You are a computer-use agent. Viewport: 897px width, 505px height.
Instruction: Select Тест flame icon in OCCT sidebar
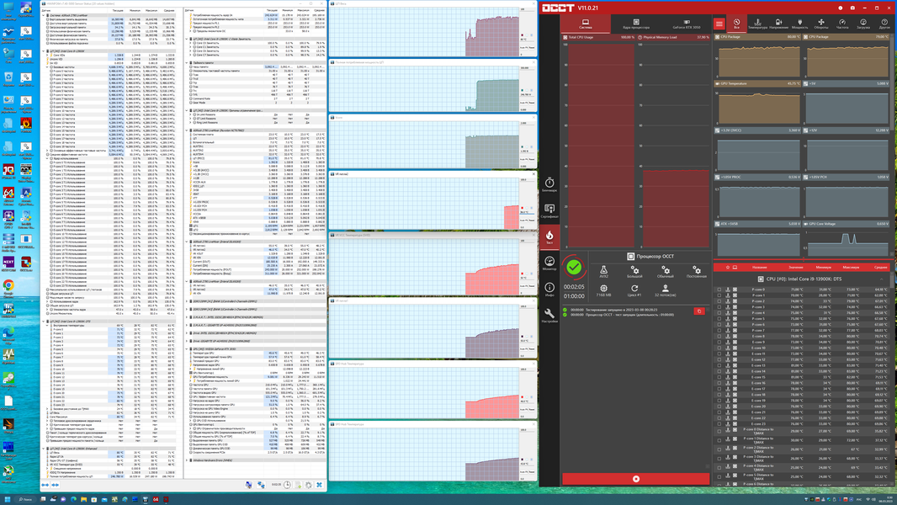(549, 237)
